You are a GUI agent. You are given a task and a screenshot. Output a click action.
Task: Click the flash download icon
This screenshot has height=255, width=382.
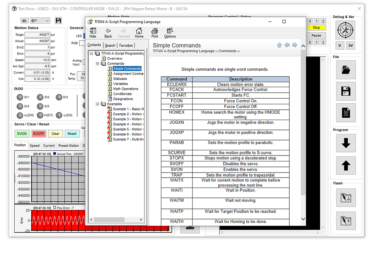(346, 197)
